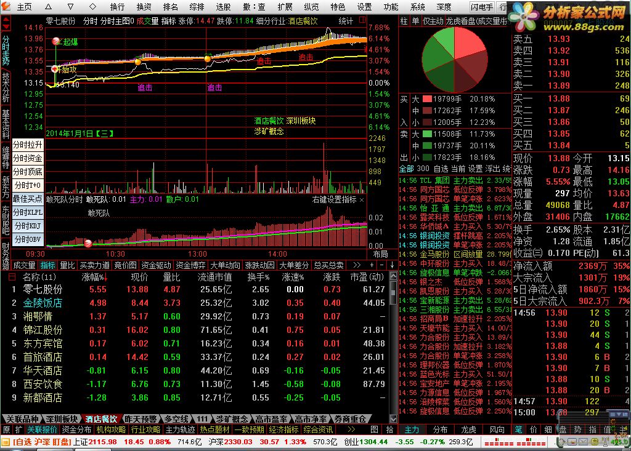Click the small red square icon beside 统计
Image resolution: width=631 pixels, height=451 pixels.
362,20
